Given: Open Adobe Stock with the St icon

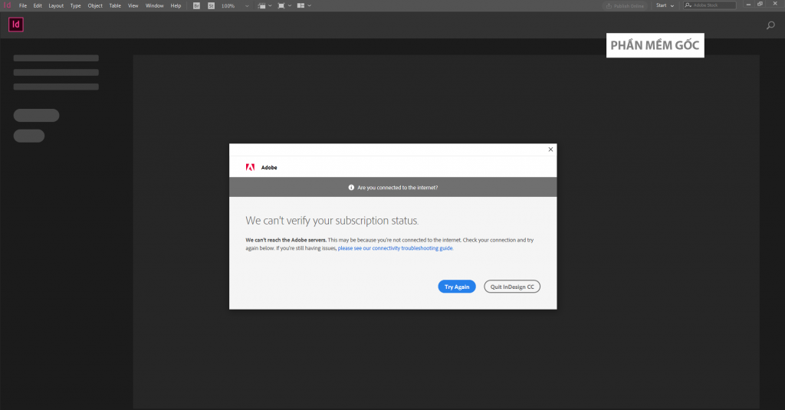Looking at the screenshot, I should pos(212,6).
